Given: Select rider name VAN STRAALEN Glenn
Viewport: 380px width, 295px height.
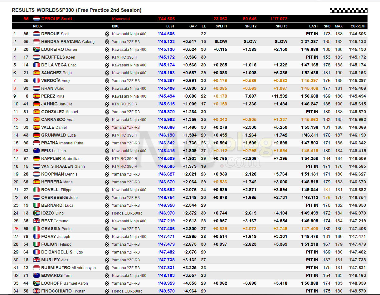Looking at the screenshot, I should click(63, 166).
